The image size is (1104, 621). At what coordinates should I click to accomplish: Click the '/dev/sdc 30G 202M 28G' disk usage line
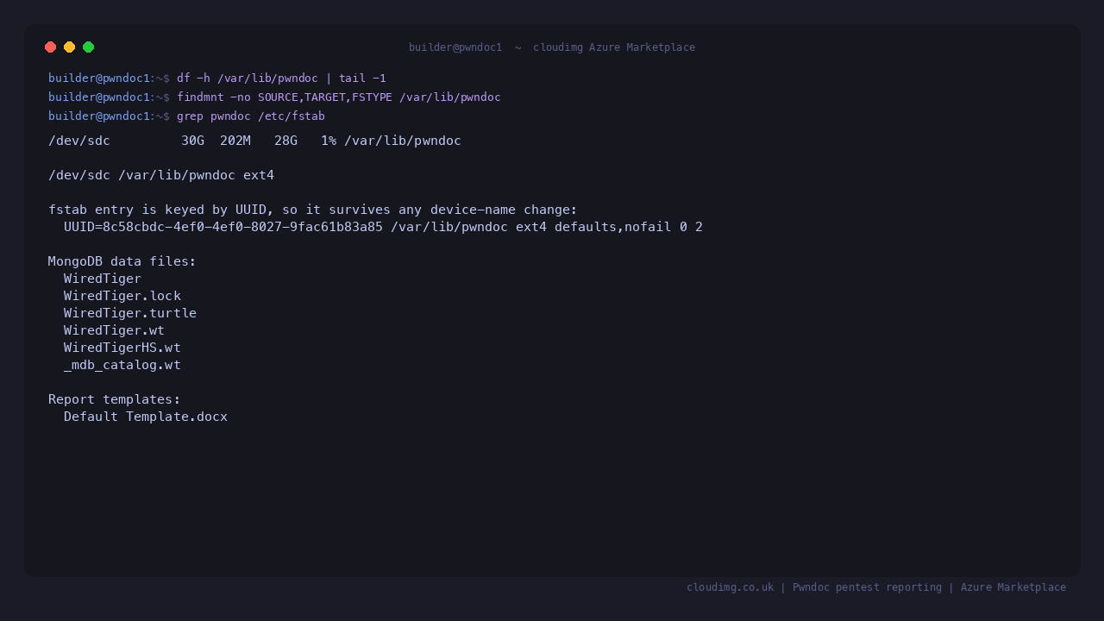click(x=254, y=141)
